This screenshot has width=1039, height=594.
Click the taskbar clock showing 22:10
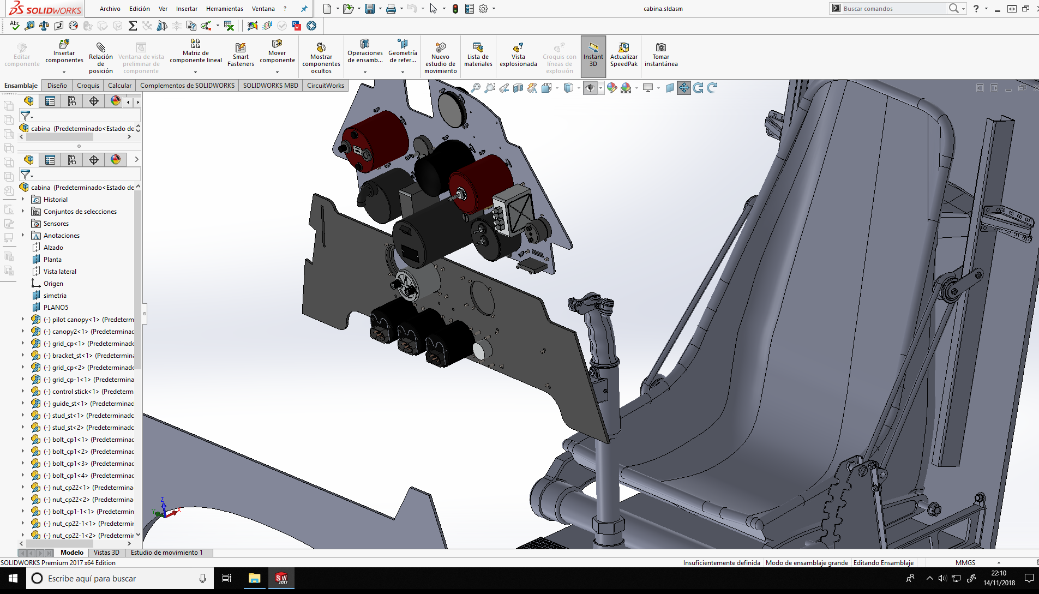[999, 578]
